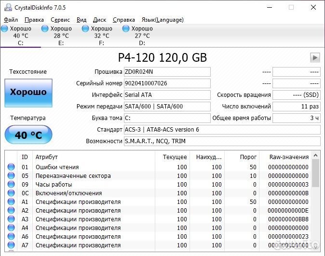The width and height of the screenshot is (325, 256).
Task: Click status icon of attribute A4 row
Action: pyautogui.click(x=11, y=228)
